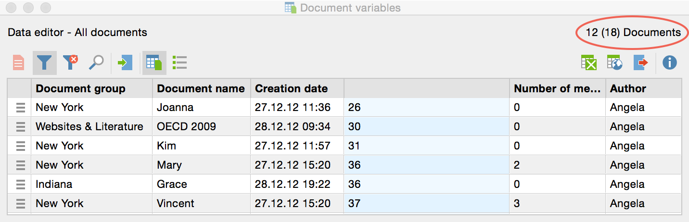The height and width of the screenshot is (222, 689).
Task: Click the export with red arrow icon
Action: [641, 62]
